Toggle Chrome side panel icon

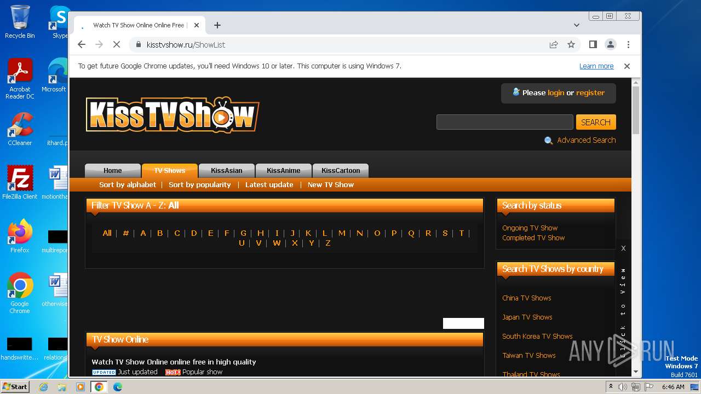593,45
